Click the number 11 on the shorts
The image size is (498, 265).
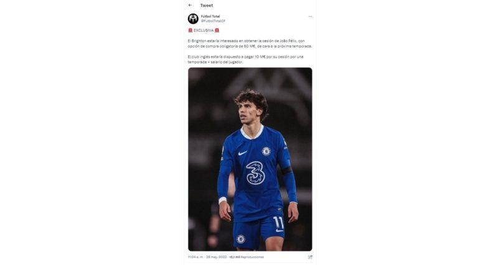click(278, 220)
